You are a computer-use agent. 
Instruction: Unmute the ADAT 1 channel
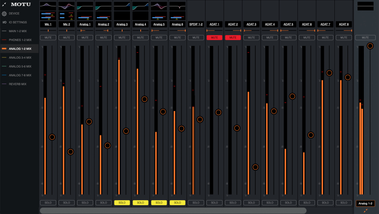[x=214, y=38]
